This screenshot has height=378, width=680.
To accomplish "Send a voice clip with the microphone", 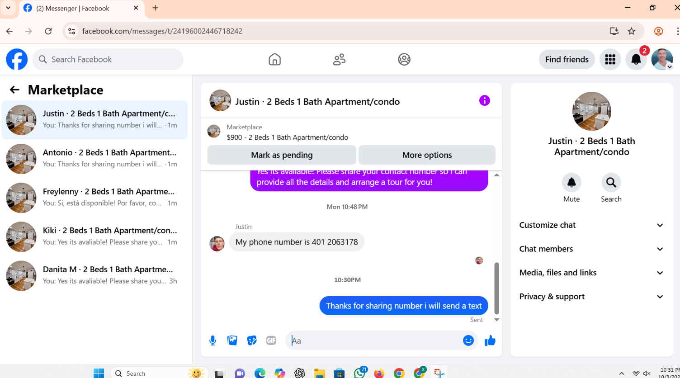I will click(212, 340).
